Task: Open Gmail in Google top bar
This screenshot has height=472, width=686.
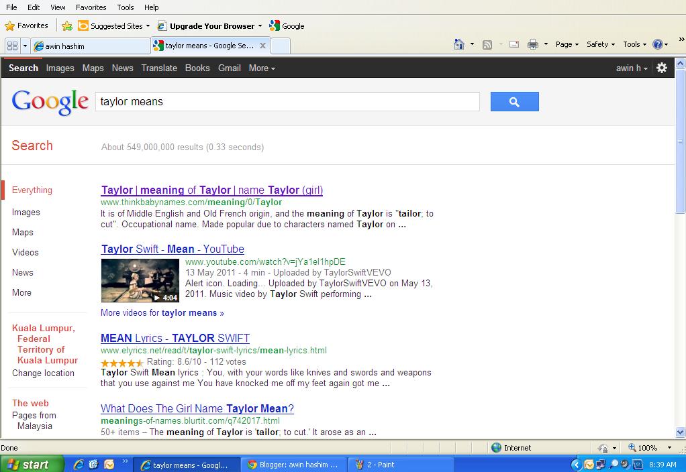Action: pos(230,68)
